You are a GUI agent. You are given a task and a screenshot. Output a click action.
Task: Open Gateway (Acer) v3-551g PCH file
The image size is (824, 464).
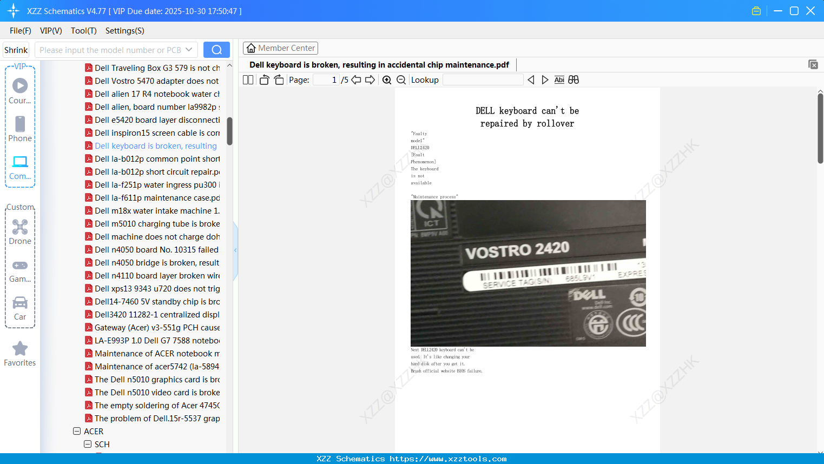pyautogui.click(x=152, y=328)
